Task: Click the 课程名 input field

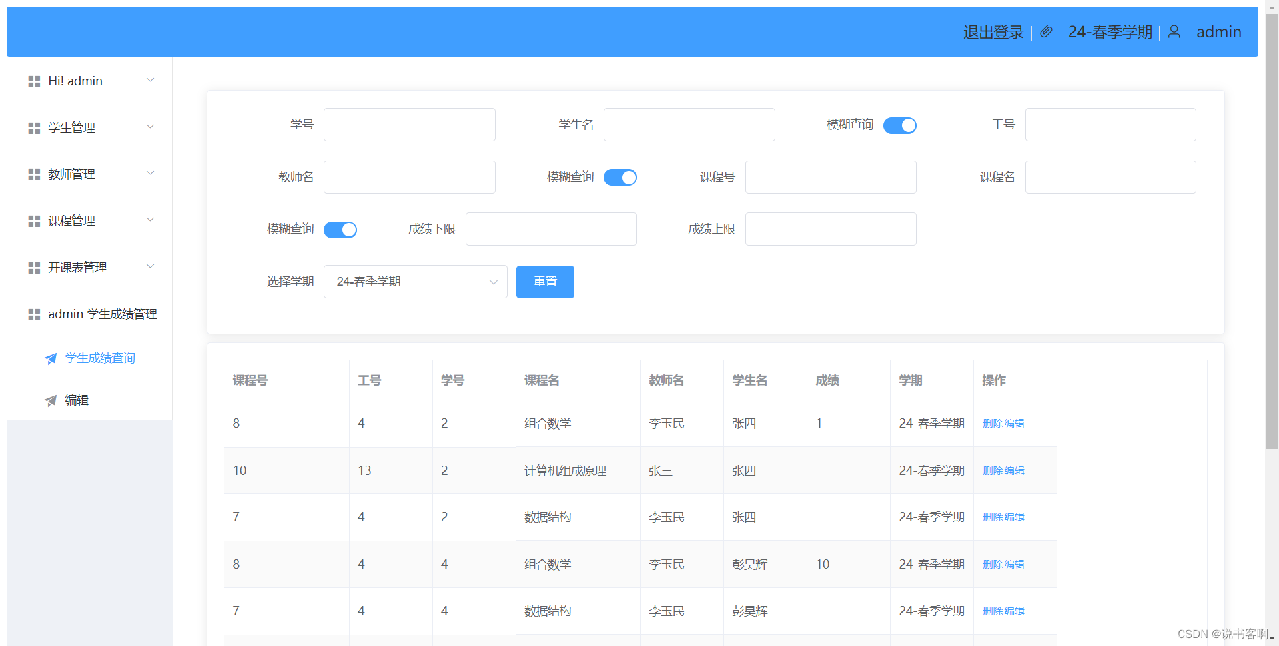Action: pyautogui.click(x=1110, y=177)
